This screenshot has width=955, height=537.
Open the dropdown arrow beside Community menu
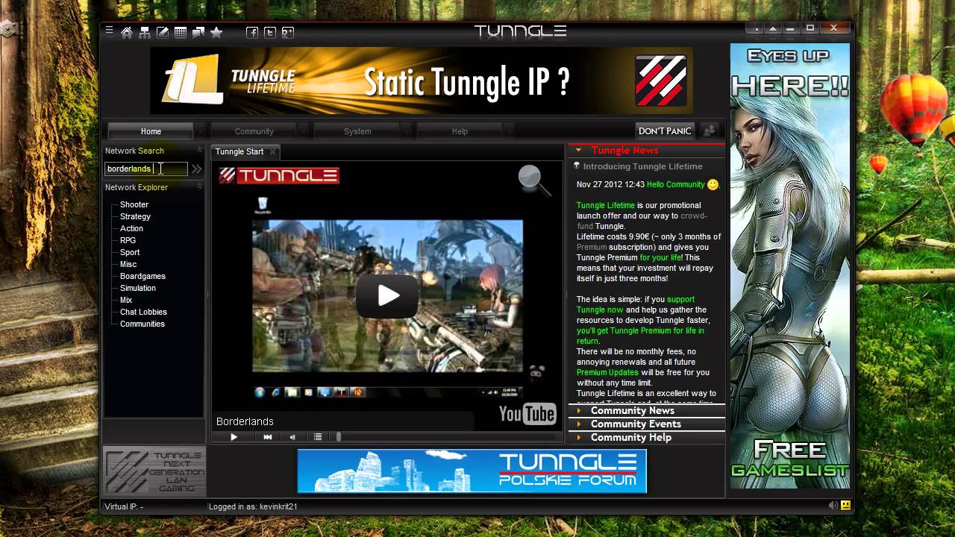point(302,131)
